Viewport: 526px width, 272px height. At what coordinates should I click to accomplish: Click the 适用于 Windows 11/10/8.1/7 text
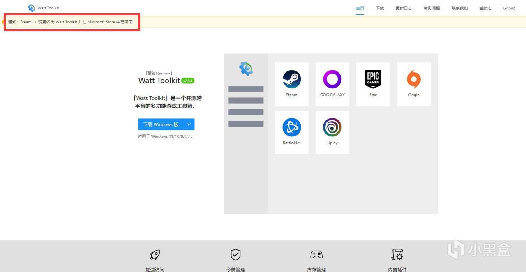[x=165, y=136]
